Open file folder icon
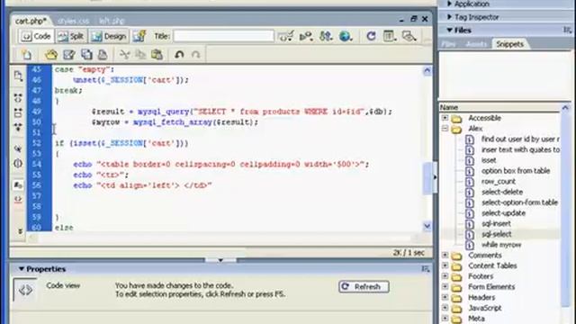This screenshot has width=576, height=324. 51,55
